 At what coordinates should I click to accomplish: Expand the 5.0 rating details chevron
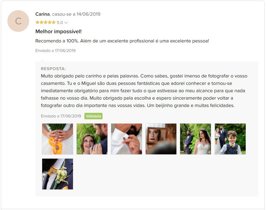(x=66, y=23)
